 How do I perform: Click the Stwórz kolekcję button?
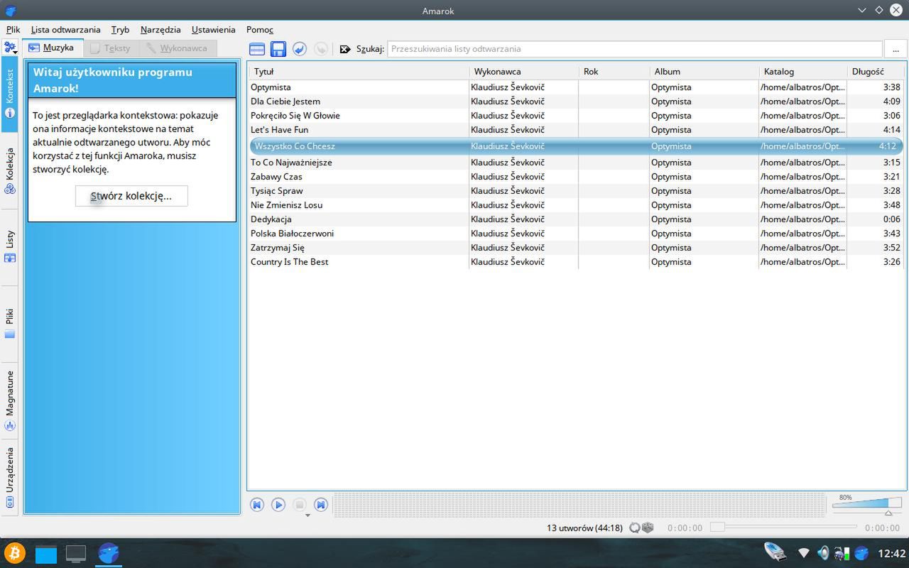click(131, 196)
